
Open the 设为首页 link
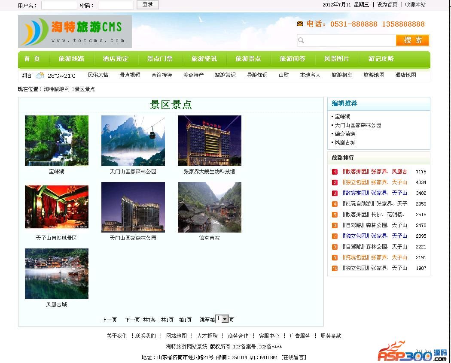[387, 5]
